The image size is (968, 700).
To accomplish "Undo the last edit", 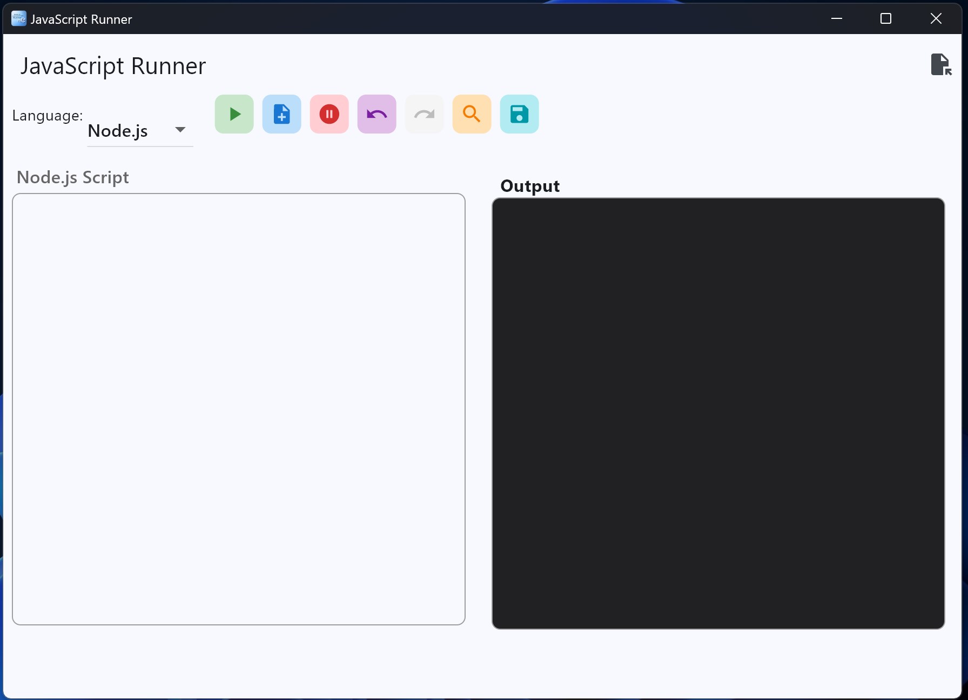I will coord(377,114).
